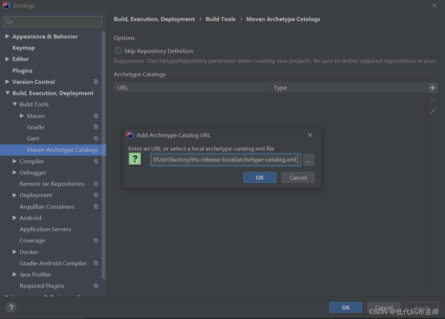Click project-level icon next to Remote Jar Repositories
445x319 pixels.
96,184
